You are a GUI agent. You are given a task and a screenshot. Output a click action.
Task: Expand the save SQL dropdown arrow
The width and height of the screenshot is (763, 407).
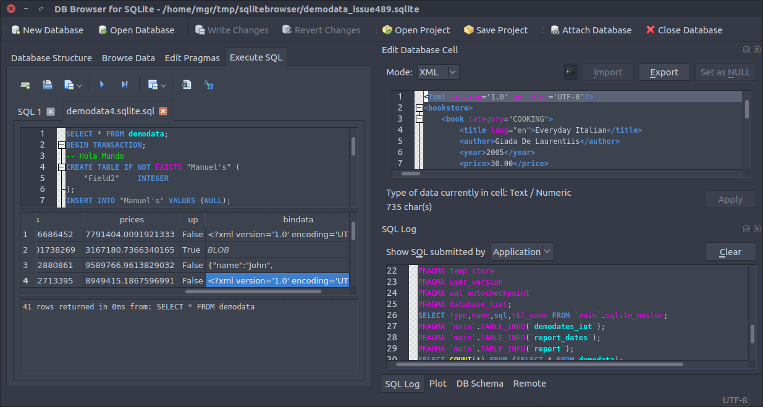78,85
